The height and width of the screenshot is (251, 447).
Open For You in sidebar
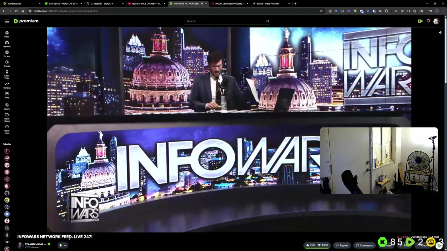[x=7, y=54]
